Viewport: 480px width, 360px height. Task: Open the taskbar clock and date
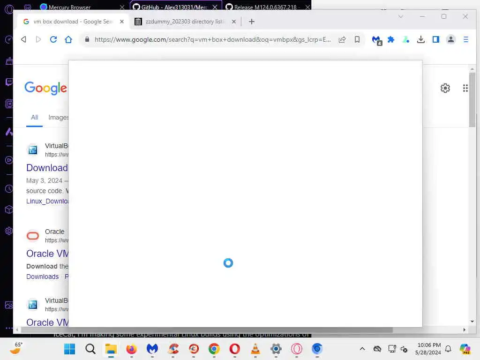[428, 349]
